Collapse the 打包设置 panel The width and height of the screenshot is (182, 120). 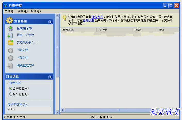tap(50, 77)
